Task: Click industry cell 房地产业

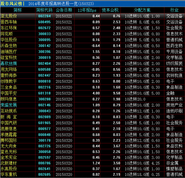Action: (174, 105)
